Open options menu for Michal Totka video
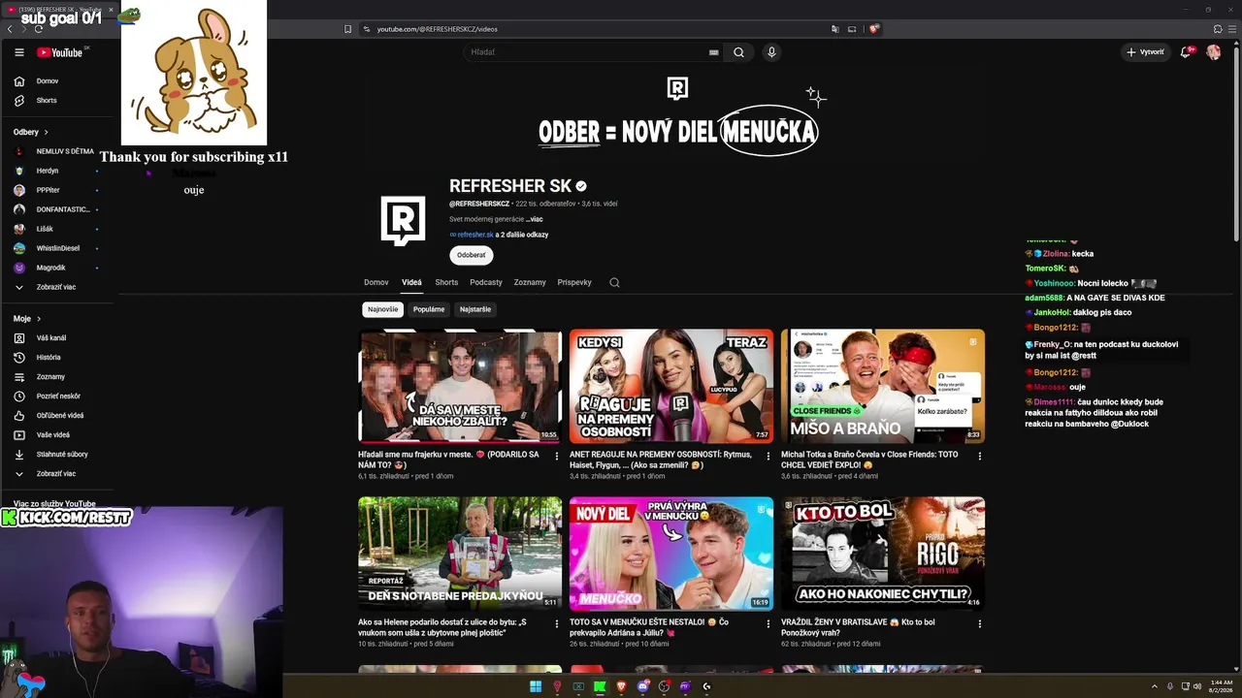1242x698 pixels. click(x=980, y=456)
